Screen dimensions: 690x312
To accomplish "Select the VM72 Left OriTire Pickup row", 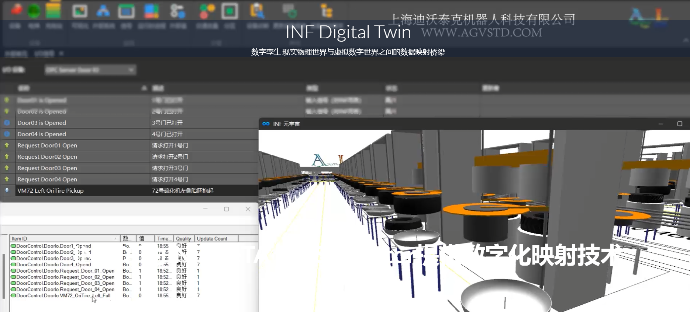I will pyautogui.click(x=51, y=190).
